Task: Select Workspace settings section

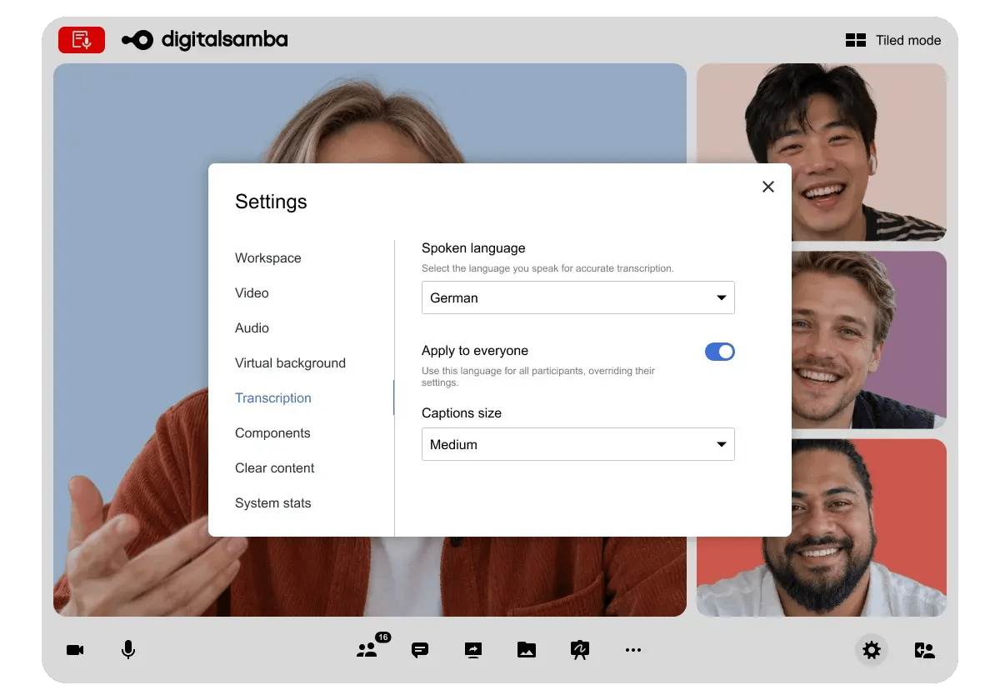Action: click(268, 258)
